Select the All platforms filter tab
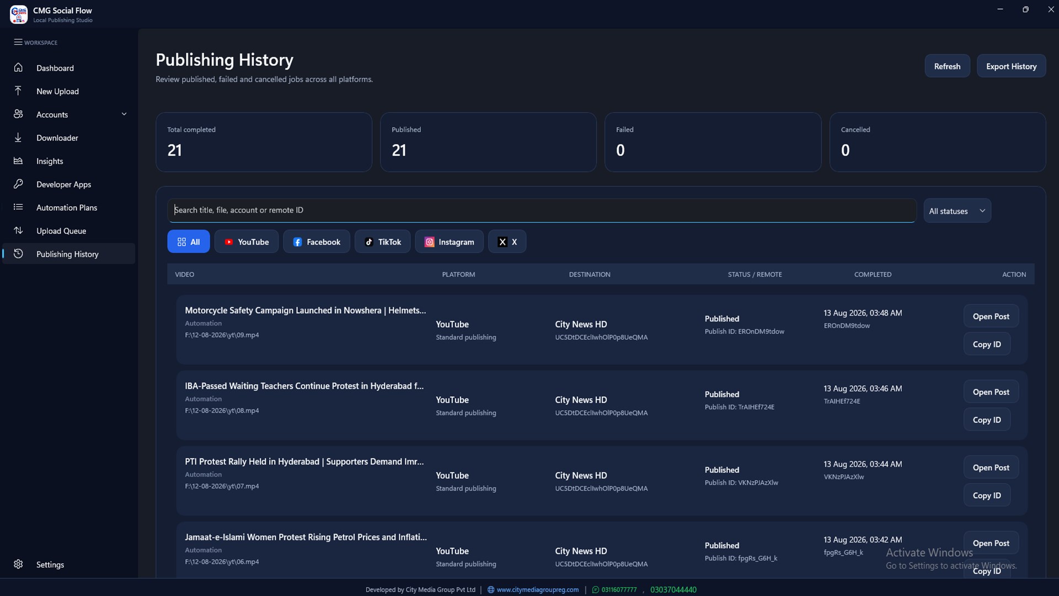Viewport: 1059px width, 596px height. (x=189, y=242)
